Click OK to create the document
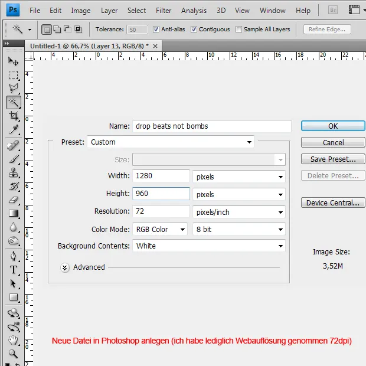This screenshot has height=366, width=366. point(333,126)
